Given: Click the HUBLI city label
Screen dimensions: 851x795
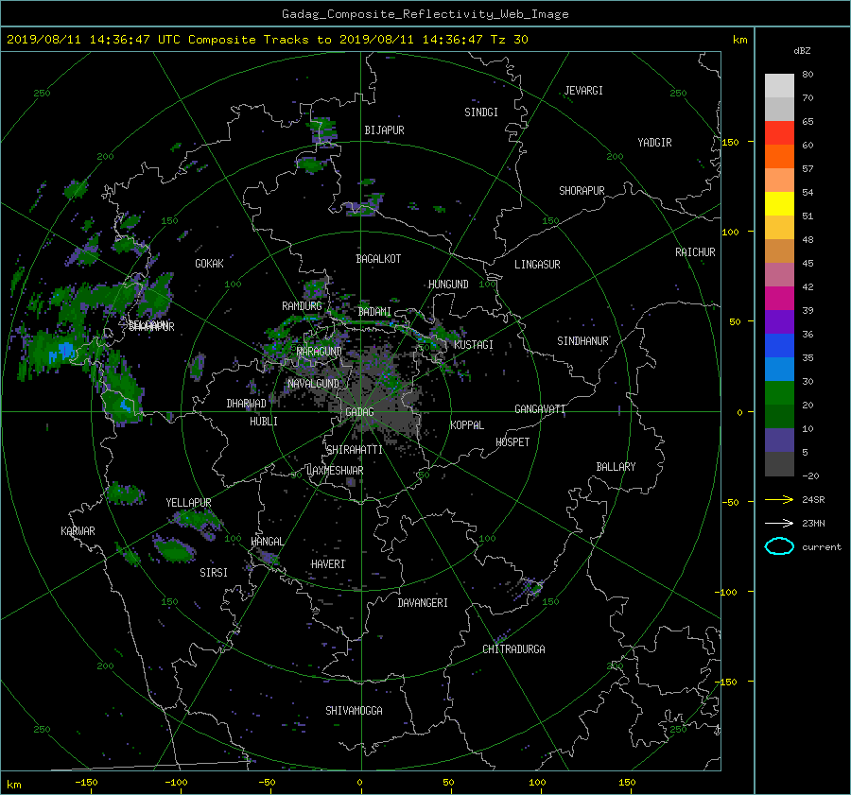Looking at the screenshot, I should click(264, 422).
